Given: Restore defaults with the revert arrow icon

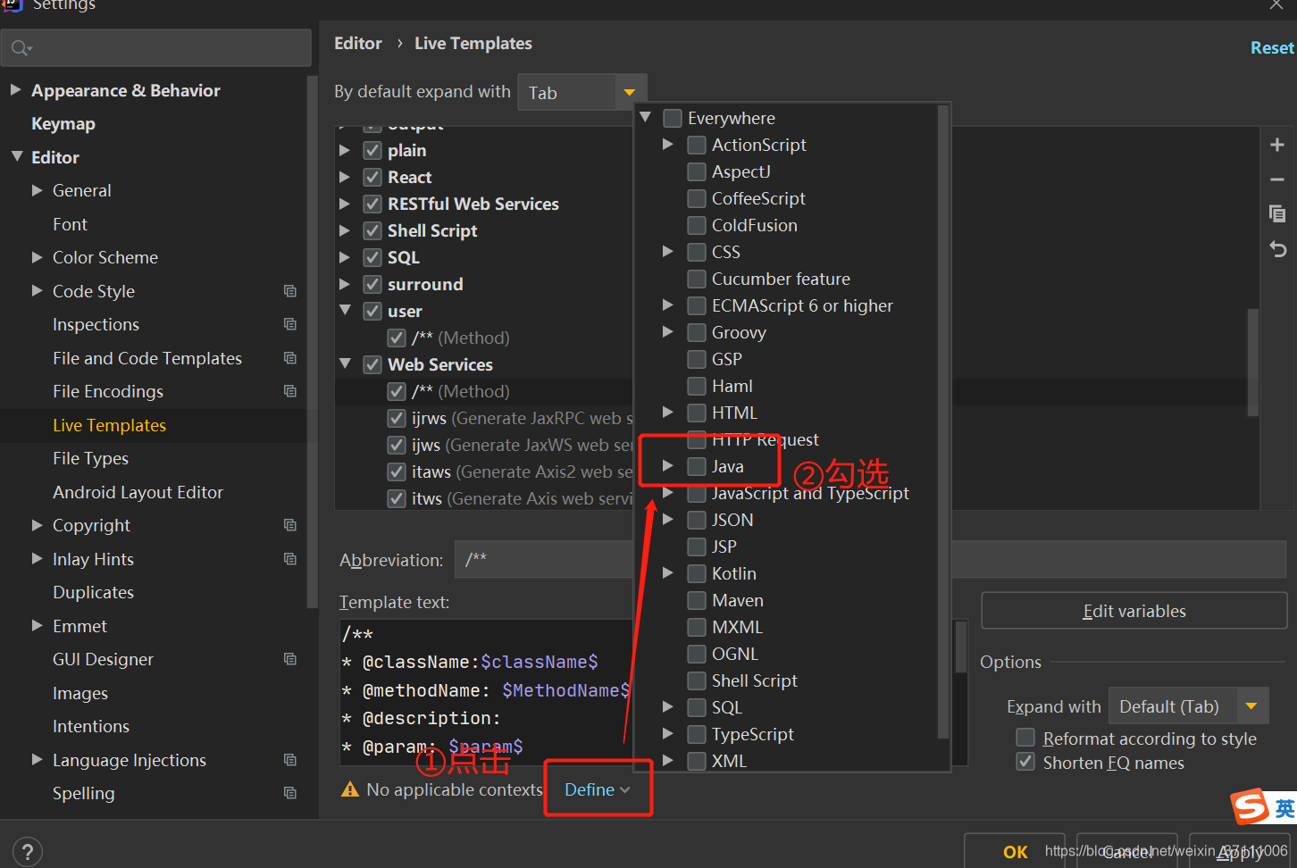Looking at the screenshot, I should pos(1276,248).
